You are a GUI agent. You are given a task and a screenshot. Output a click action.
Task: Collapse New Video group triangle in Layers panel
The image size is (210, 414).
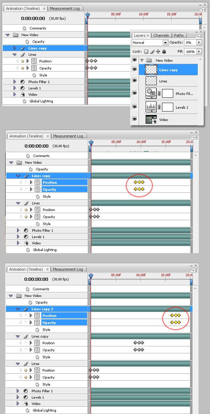142,60
